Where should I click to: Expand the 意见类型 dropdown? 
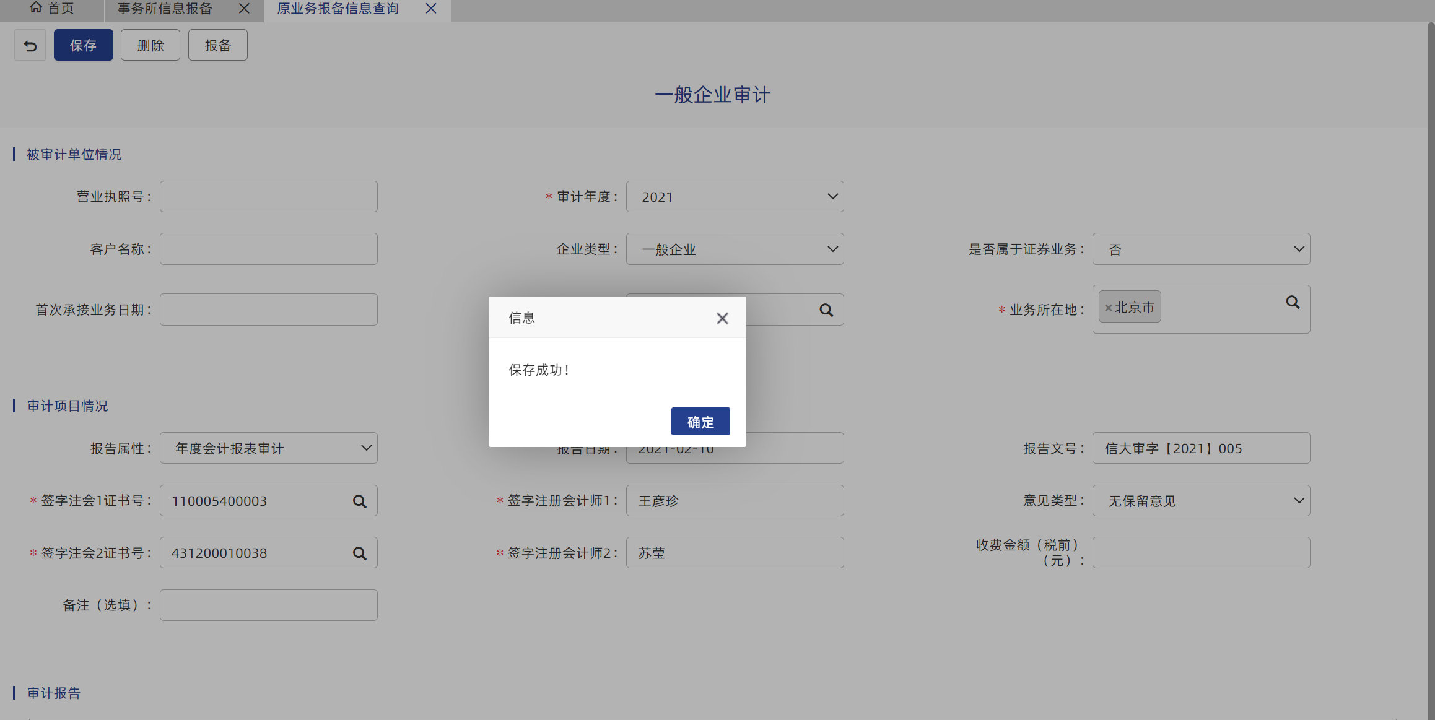click(x=1200, y=501)
